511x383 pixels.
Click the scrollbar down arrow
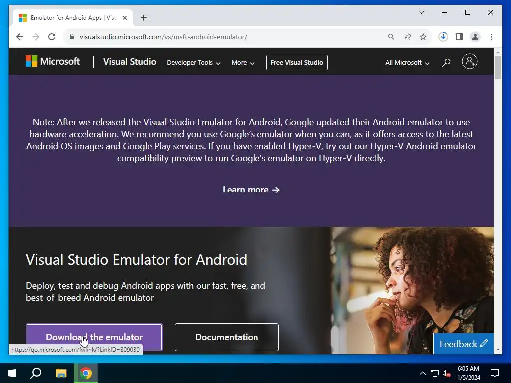coord(498,350)
